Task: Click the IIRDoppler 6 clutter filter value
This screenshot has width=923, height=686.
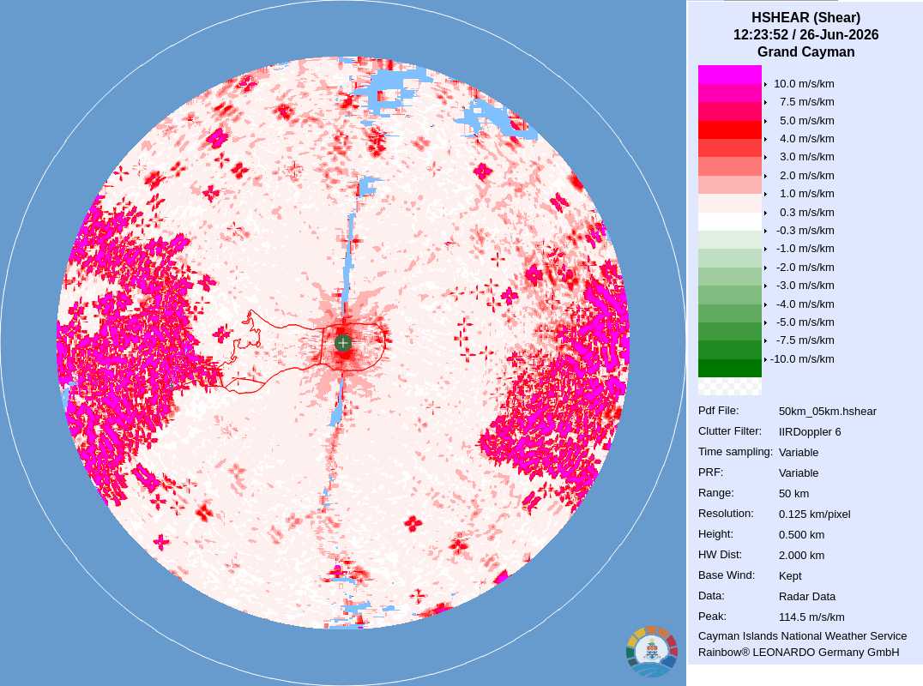Action: pos(810,432)
